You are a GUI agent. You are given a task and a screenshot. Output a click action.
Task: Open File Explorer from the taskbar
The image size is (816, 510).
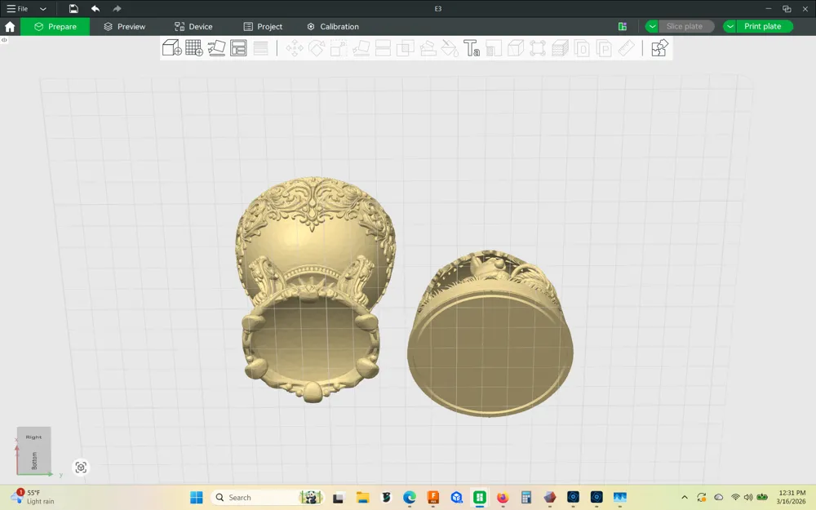click(x=363, y=498)
